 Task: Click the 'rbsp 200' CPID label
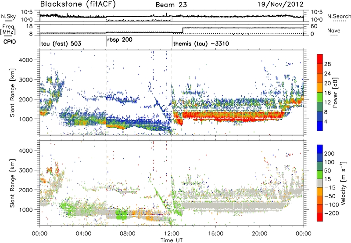point(120,39)
